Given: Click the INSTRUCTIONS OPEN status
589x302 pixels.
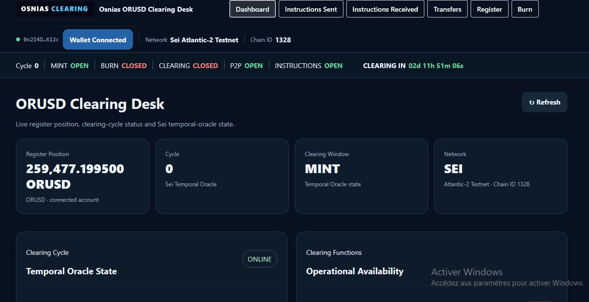Looking at the screenshot, I should [309, 66].
